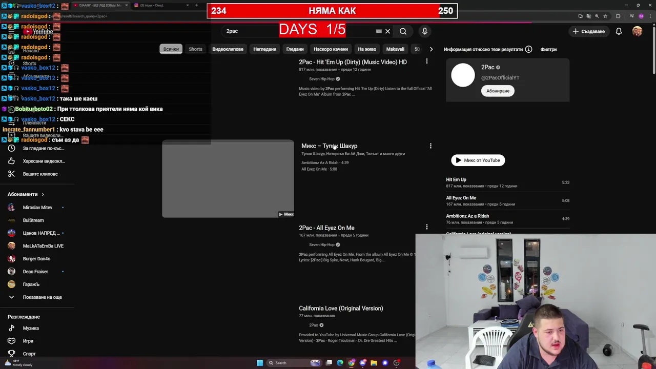Open Dean Fraiser subscription channel
Viewport: 656px width, 369px height.
coord(37,272)
